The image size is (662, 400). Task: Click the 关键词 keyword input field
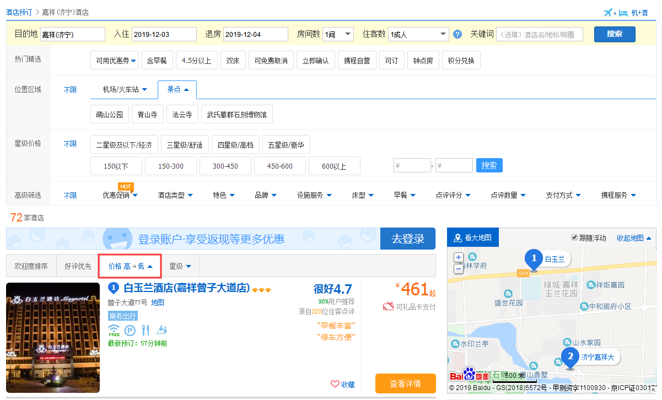tap(539, 34)
